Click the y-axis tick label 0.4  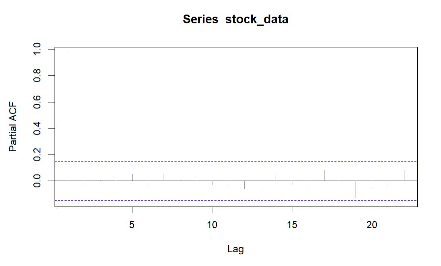[x=37, y=128]
